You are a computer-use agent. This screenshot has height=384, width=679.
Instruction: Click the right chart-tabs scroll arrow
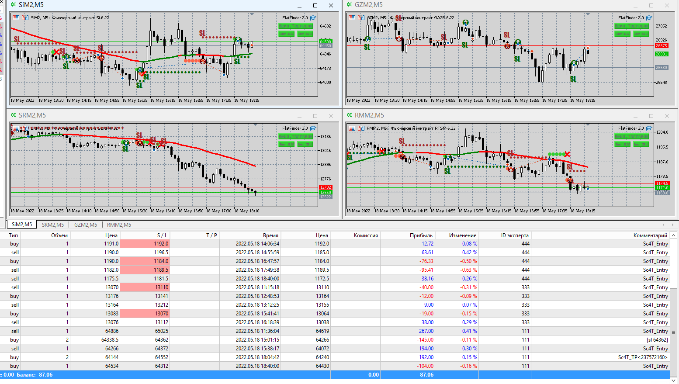(x=672, y=225)
